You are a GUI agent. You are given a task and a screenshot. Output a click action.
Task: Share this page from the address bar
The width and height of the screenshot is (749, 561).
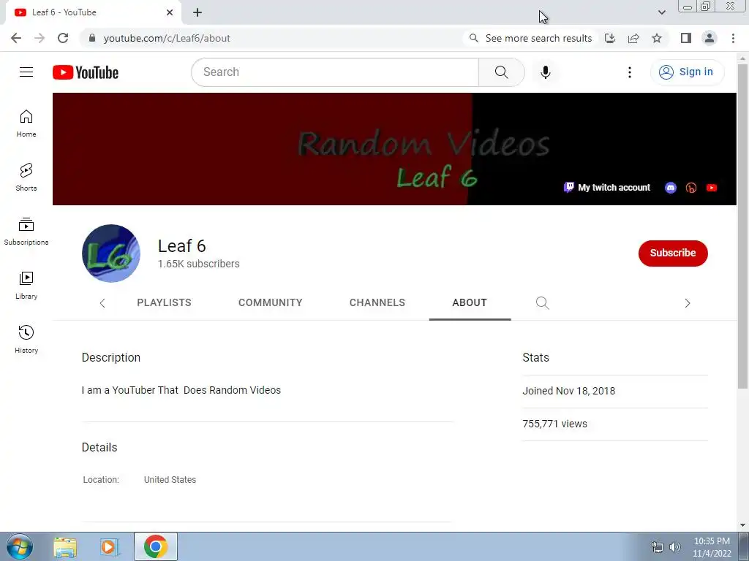633,38
